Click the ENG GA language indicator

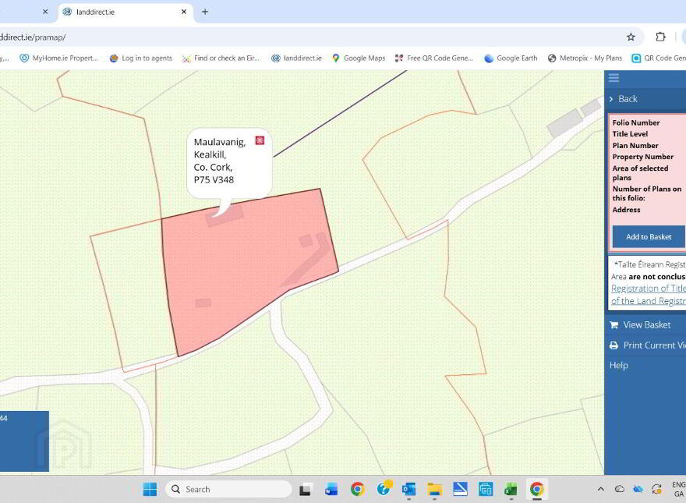(678, 490)
